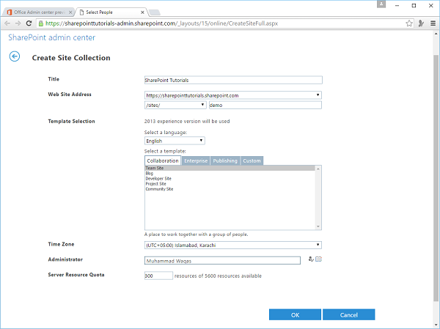This screenshot has height=329, width=440.
Task: Switch to the Publishing template tab
Action: pyautogui.click(x=225, y=160)
